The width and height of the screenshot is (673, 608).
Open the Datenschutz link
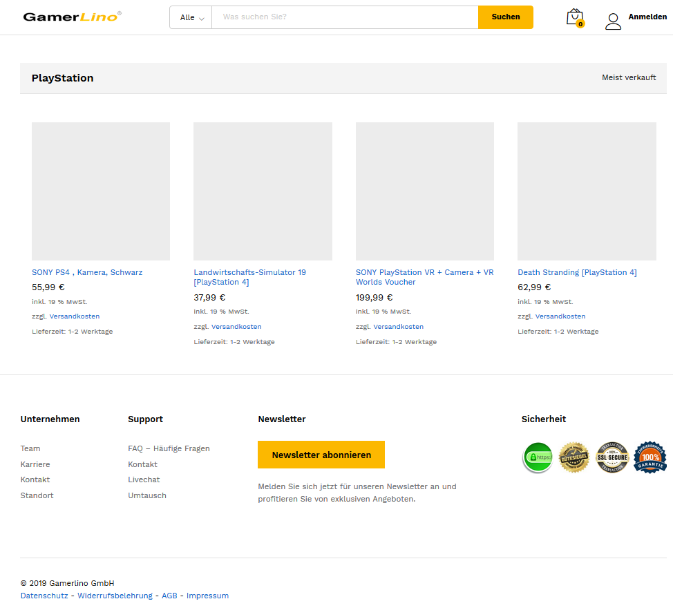pos(44,596)
